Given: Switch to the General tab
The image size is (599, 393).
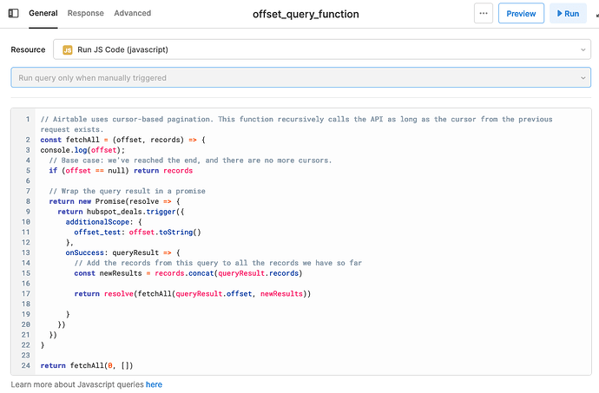Looking at the screenshot, I should tap(43, 13).
